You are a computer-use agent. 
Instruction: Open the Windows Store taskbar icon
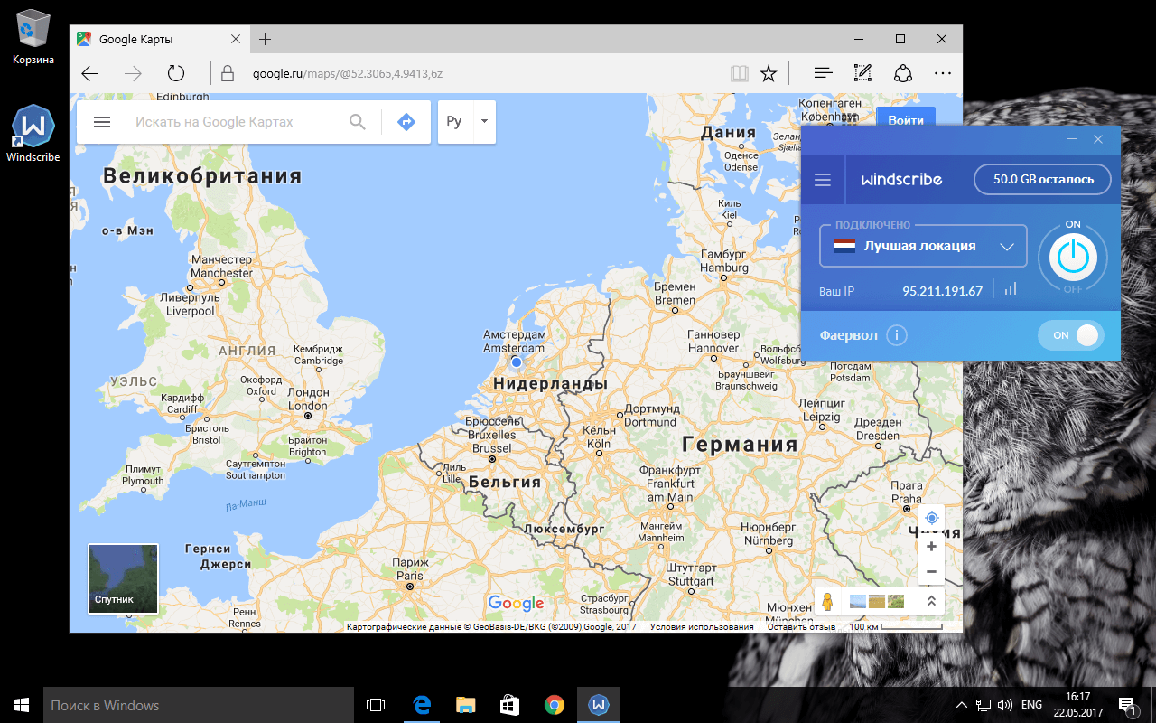click(x=509, y=705)
